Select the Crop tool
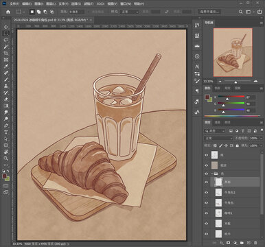Screen dimensions: 265x247 6,54
